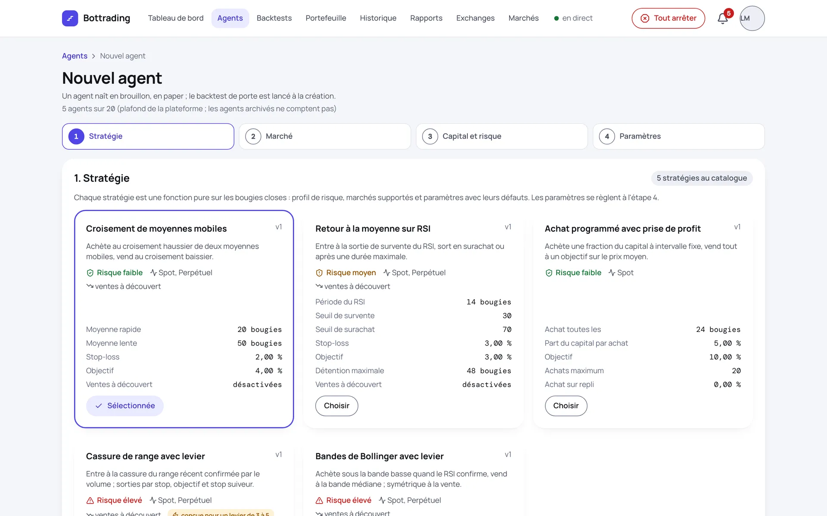
Task: Open the LM user avatar menu
Action: (x=752, y=18)
